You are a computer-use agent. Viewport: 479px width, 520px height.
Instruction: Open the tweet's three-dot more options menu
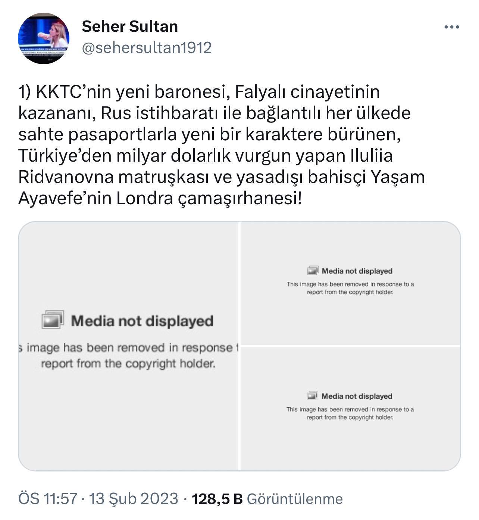point(451,27)
